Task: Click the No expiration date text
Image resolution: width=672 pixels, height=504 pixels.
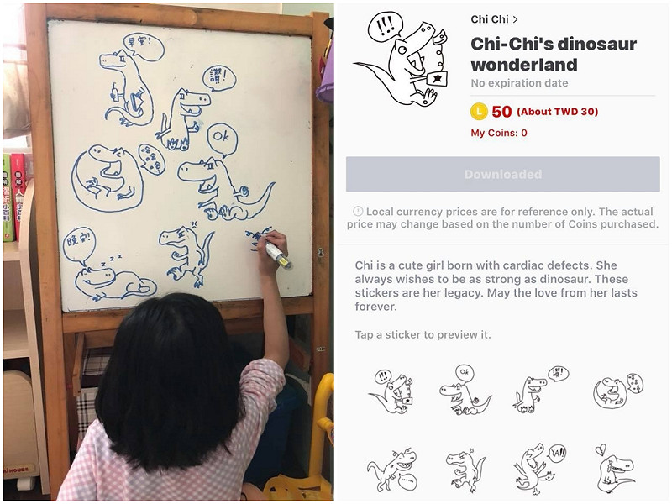Action: [x=519, y=82]
